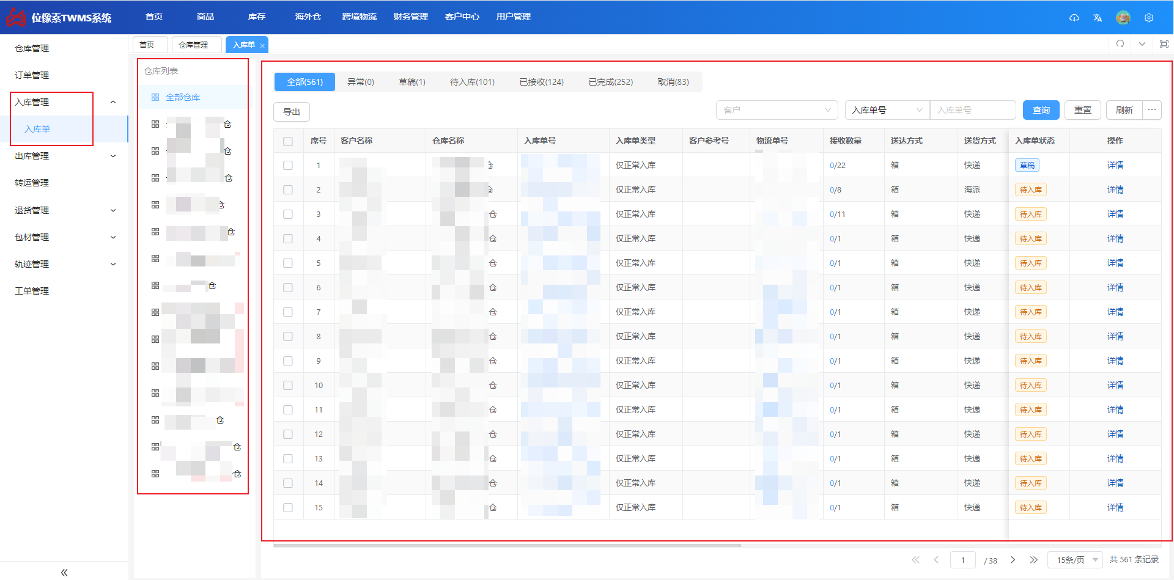The width and height of the screenshot is (1174, 580).
Task: Switch to the 待入库(101) tab
Action: (x=472, y=82)
